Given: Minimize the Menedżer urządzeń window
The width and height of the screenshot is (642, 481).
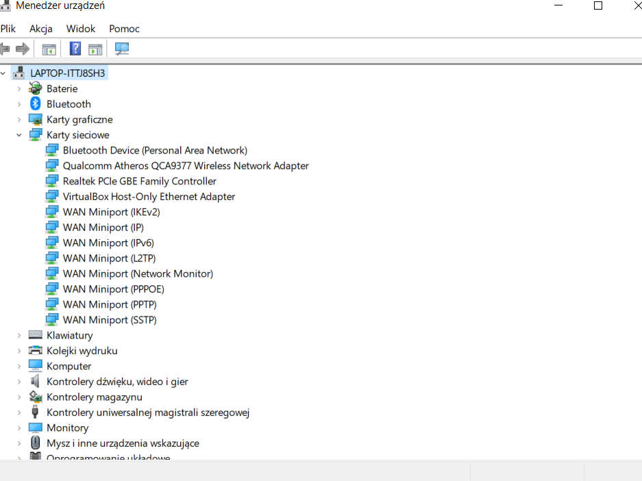Looking at the screenshot, I should 558,5.
